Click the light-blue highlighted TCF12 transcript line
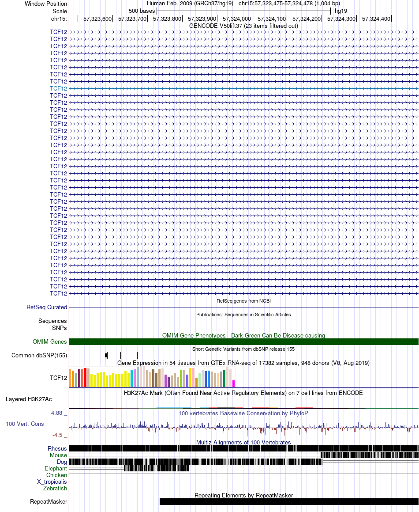This screenshot has height=512, width=419. 243,88
